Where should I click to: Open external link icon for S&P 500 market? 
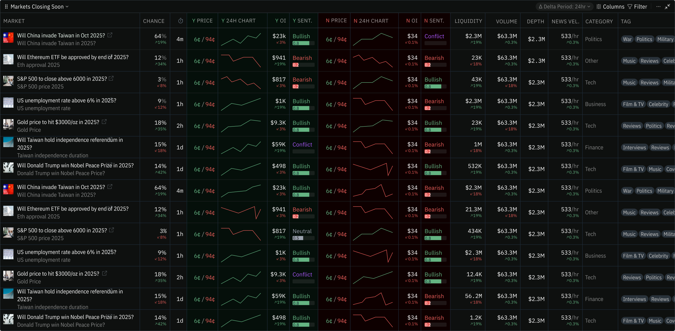tap(111, 78)
